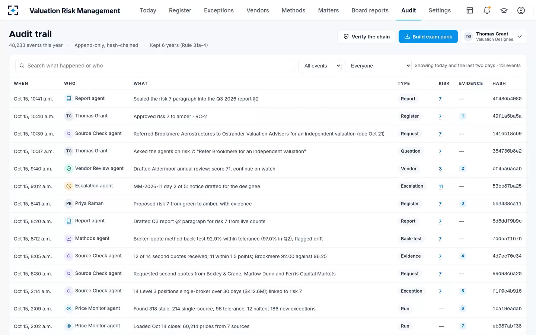Open risk 11 link in Escalation row

tap(441, 186)
